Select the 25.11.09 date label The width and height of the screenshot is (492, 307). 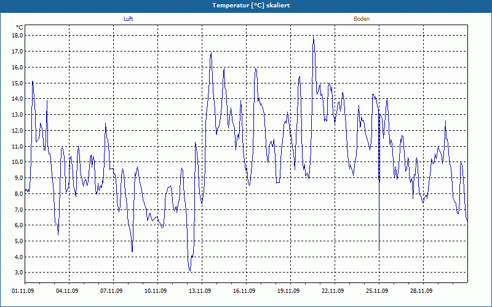(x=376, y=291)
